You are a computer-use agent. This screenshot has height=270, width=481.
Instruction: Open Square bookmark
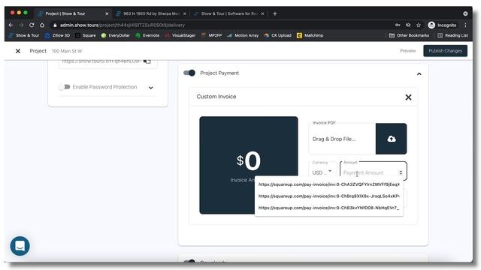pos(86,35)
